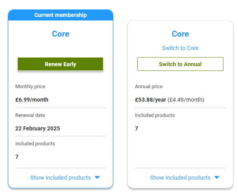Select the product count 7 under annual price
238x193 pixels.
click(137, 128)
